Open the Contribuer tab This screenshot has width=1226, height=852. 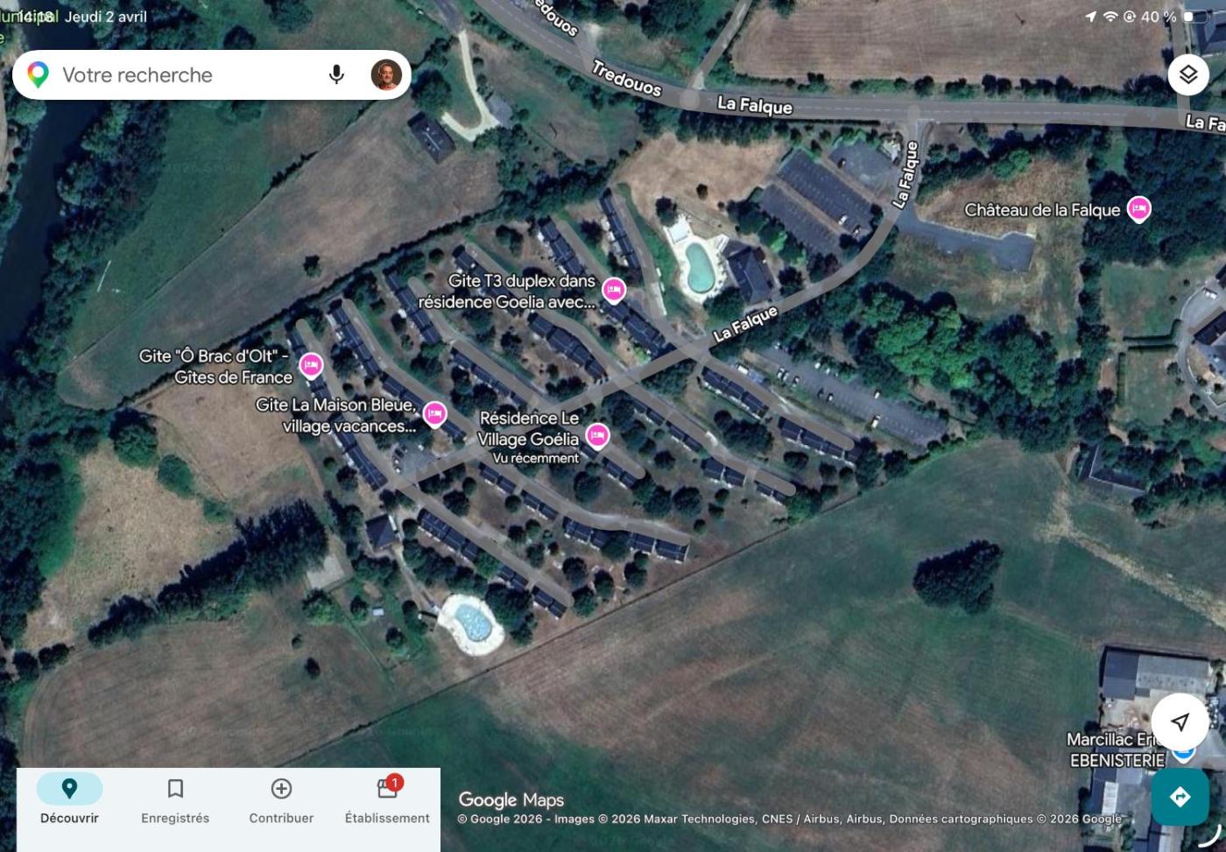pyautogui.click(x=281, y=800)
